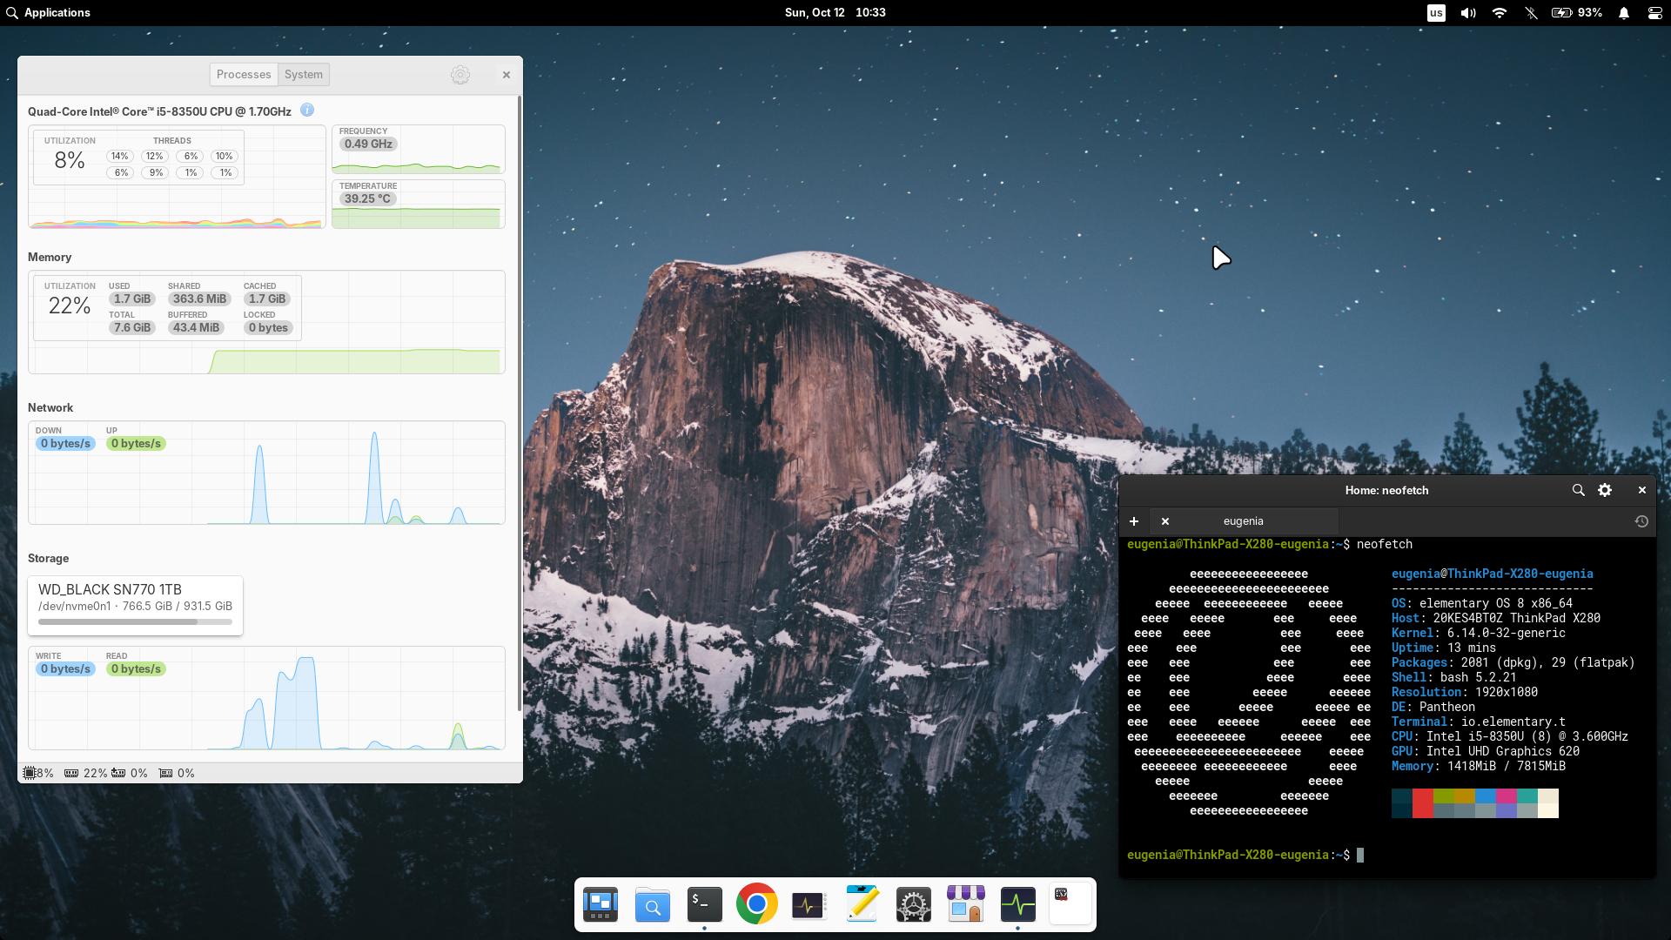Open terminal session history via clock icon

(x=1642, y=521)
